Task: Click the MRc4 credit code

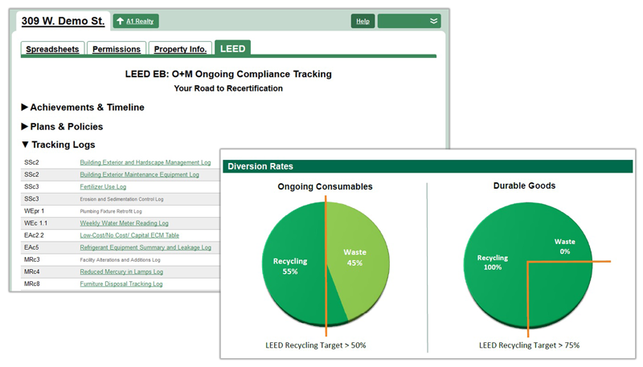Action: pos(32,271)
